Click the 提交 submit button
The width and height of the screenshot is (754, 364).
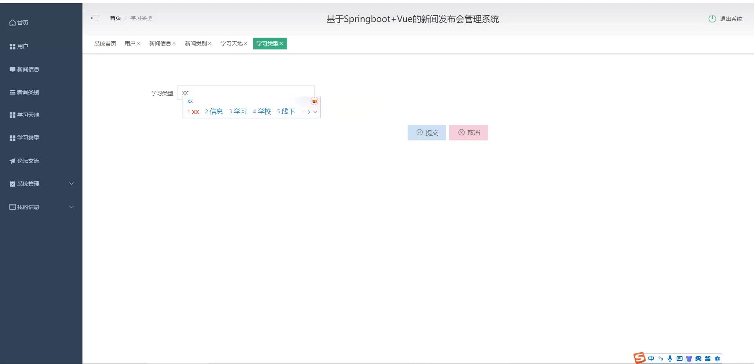click(x=427, y=133)
